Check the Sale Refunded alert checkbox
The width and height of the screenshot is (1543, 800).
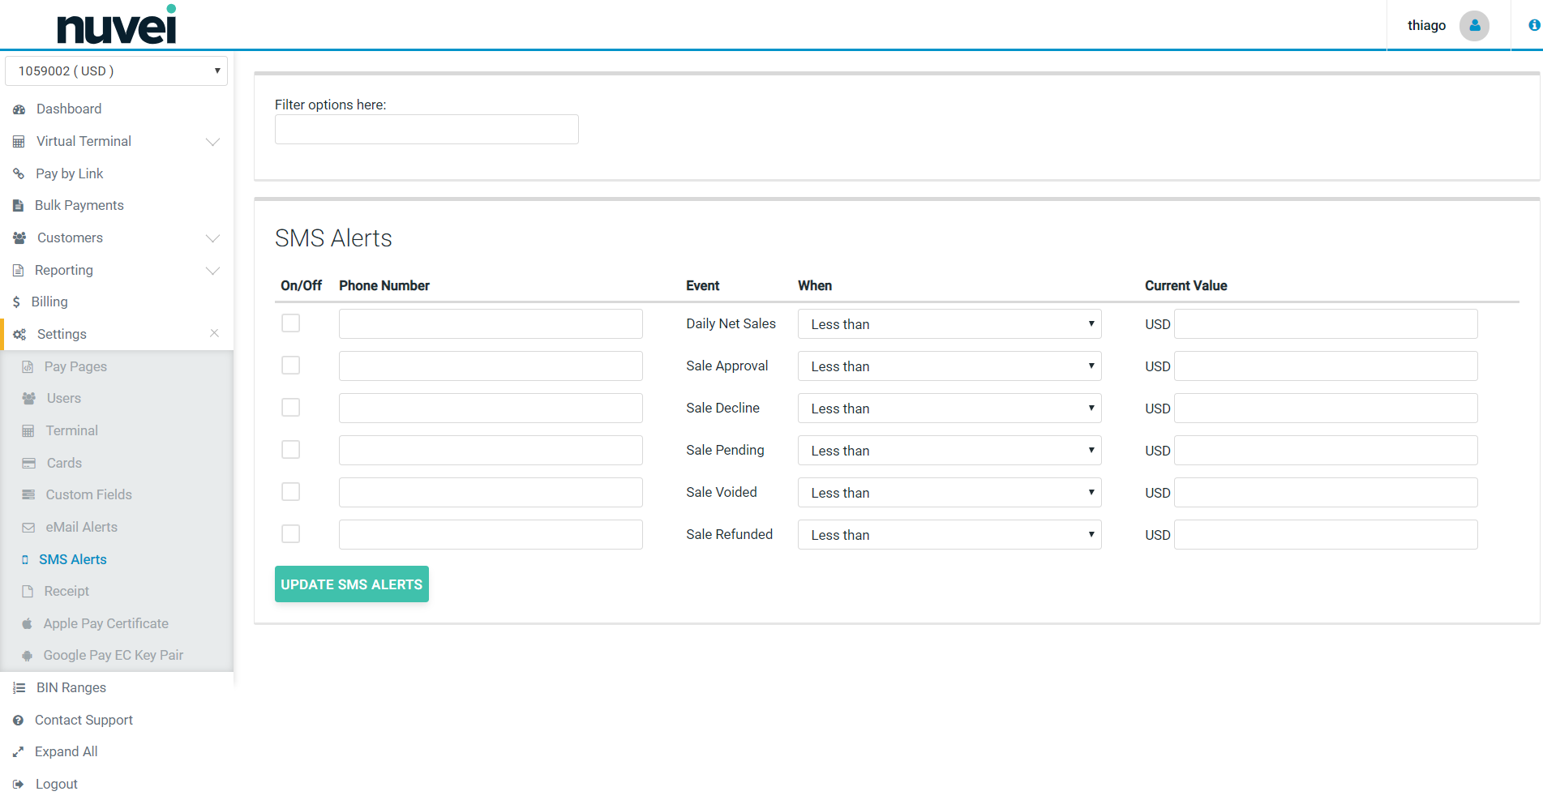point(290,534)
